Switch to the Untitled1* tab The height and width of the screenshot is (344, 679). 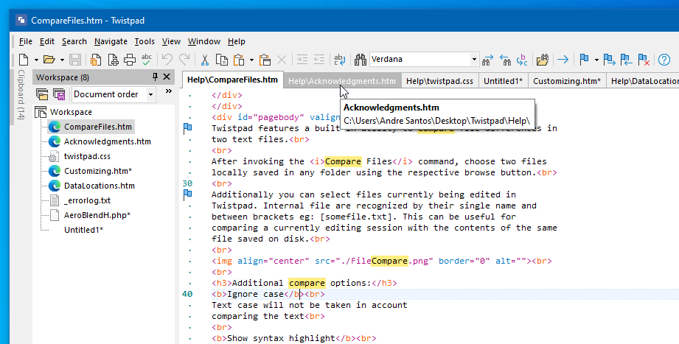(504, 81)
